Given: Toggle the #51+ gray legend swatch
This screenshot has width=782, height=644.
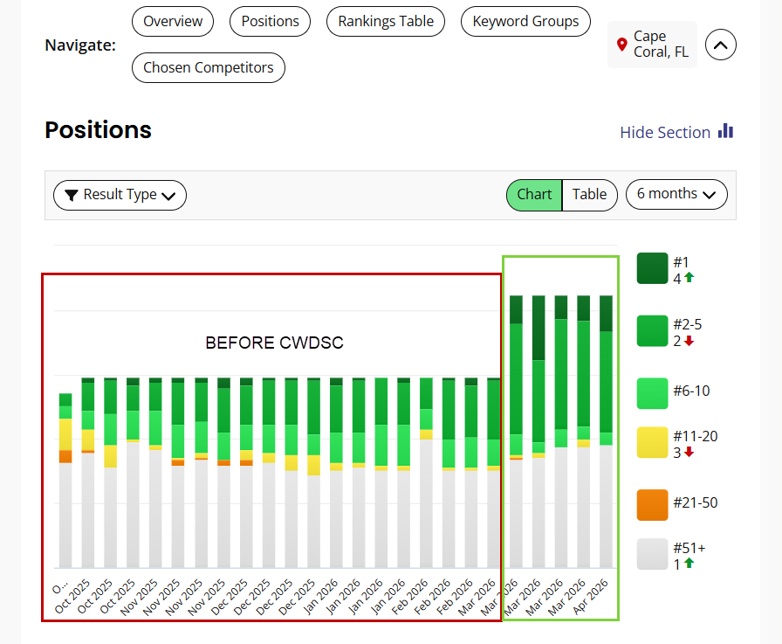Looking at the screenshot, I should tap(652, 554).
